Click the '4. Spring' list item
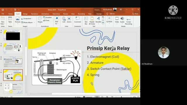Viewport: 187px width, 105px height. pos(93,75)
